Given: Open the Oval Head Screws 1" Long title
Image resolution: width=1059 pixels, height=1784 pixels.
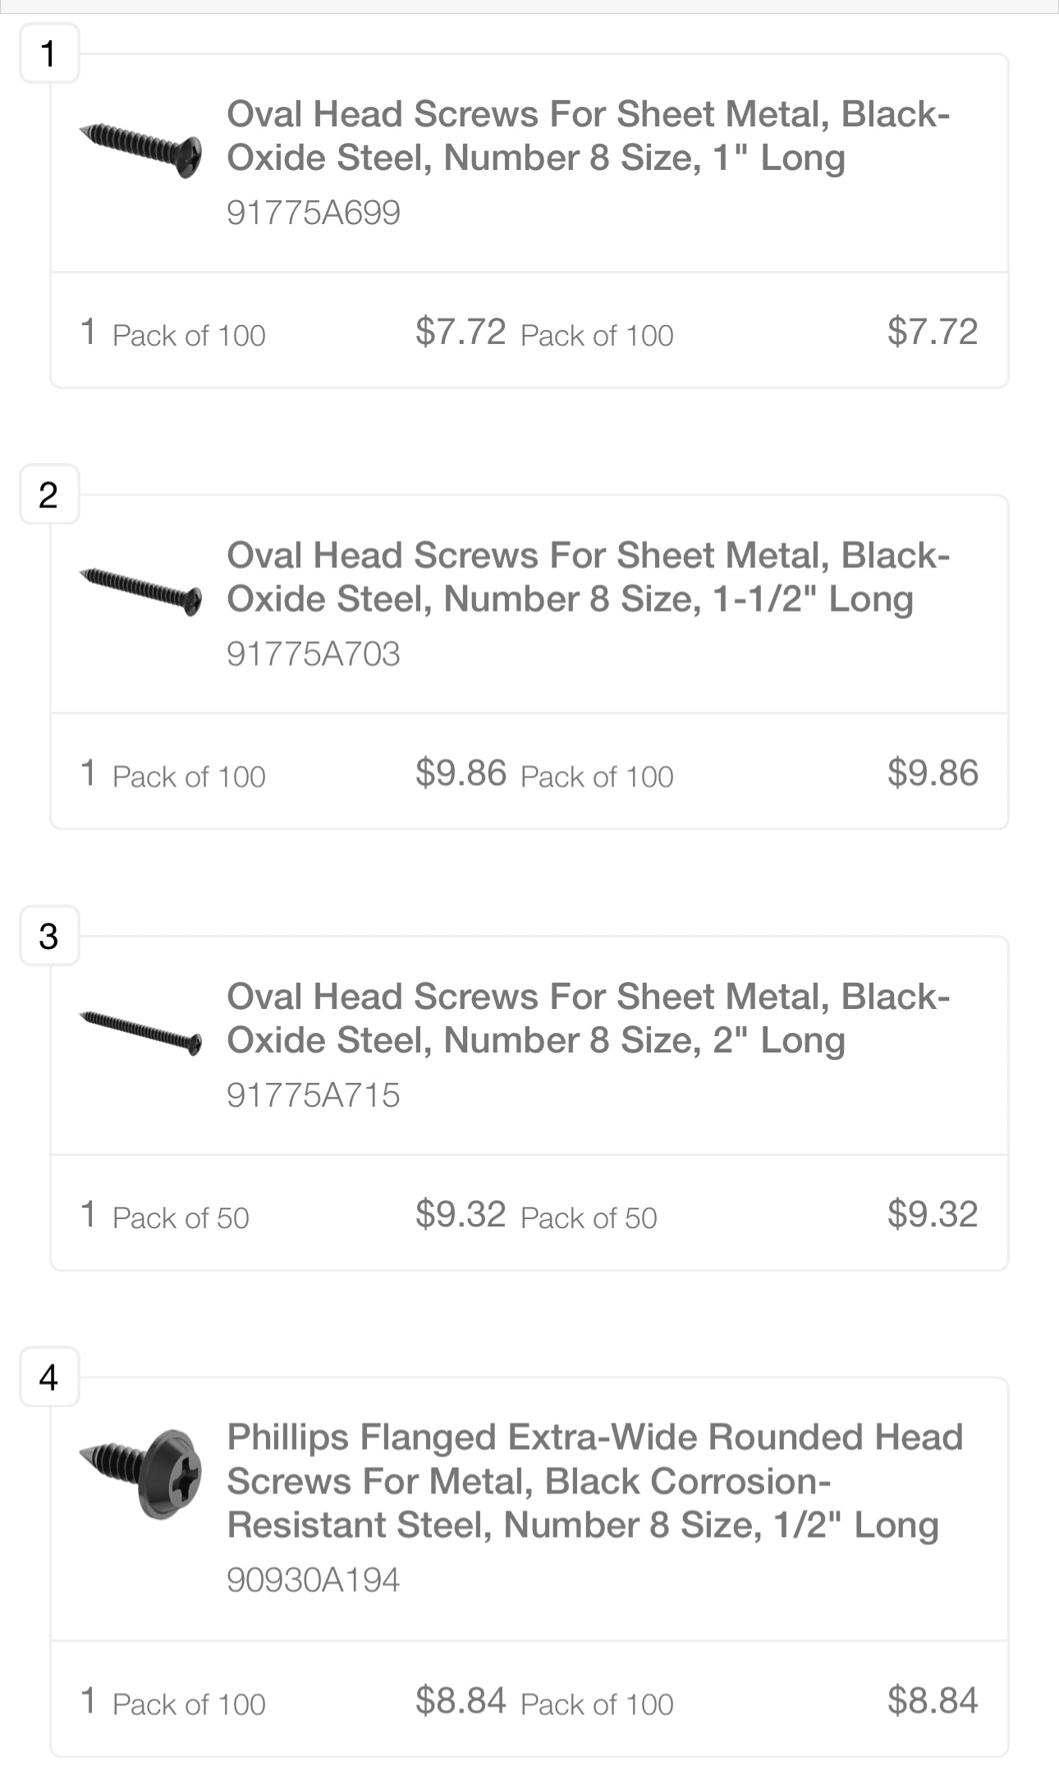Looking at the screenshot, I should (588, 135).
